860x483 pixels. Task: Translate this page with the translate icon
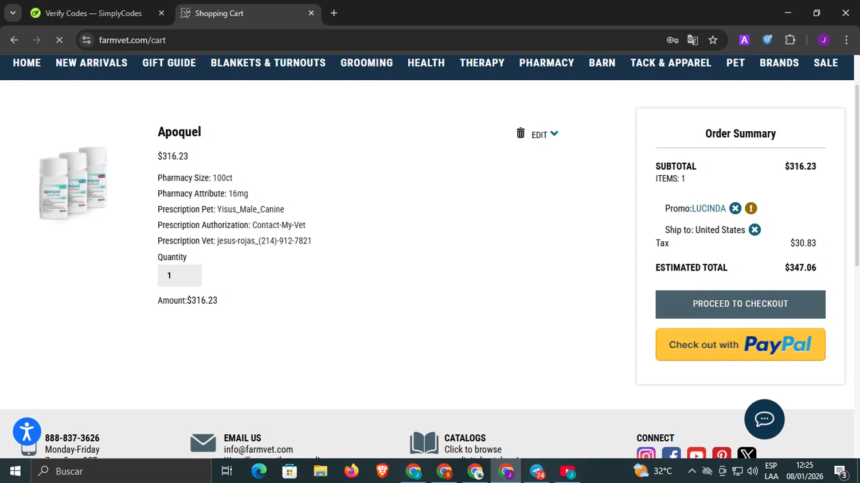[693, 40]
